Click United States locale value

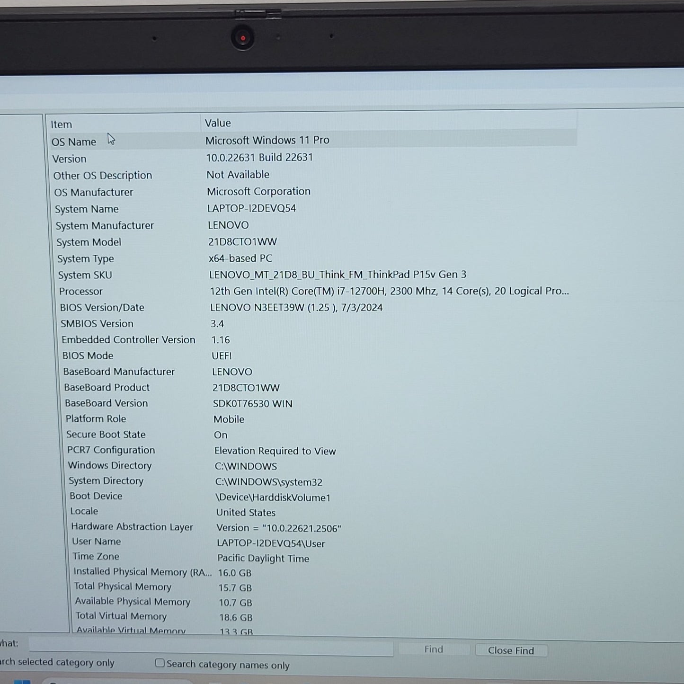[x=246, y=512]
